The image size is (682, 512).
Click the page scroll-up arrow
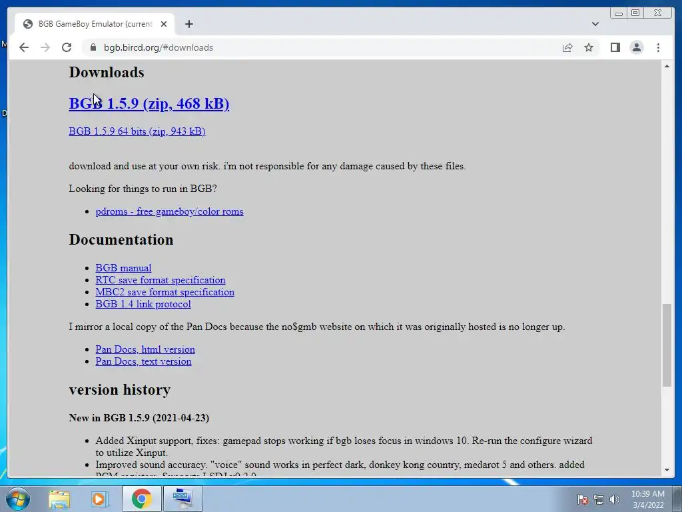click(667, 66)
